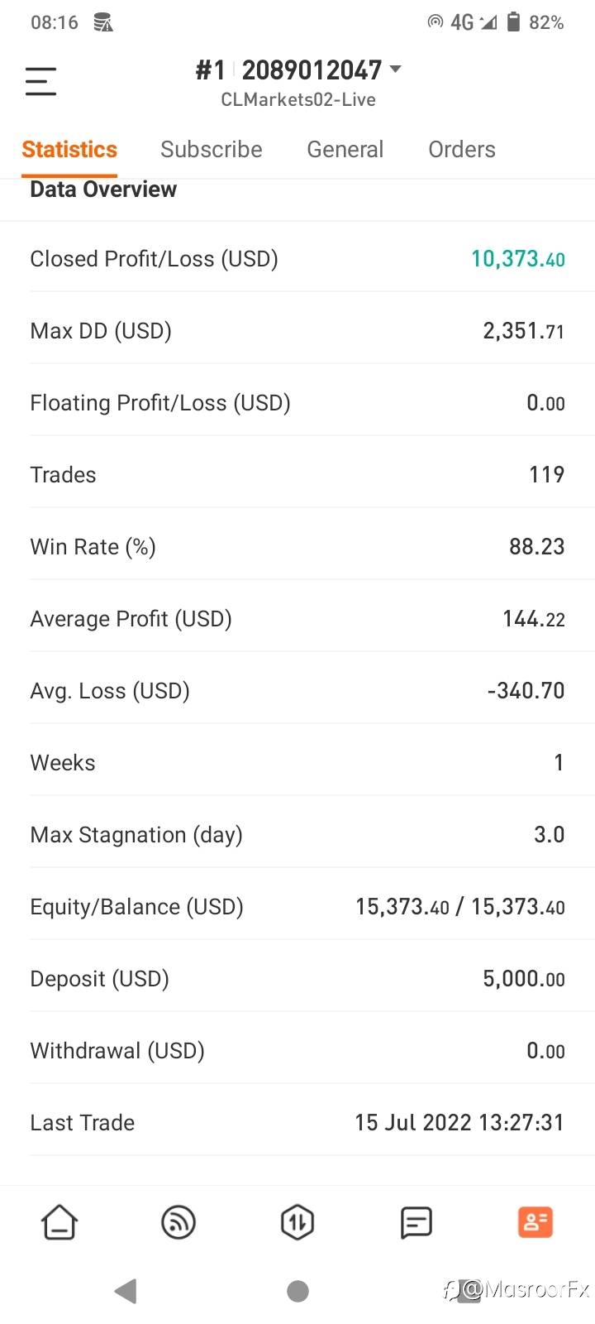Tap the Closed Profit/Loss value 10,373.40
This screenshot has width=595, height=1324.
pos(517,259)
